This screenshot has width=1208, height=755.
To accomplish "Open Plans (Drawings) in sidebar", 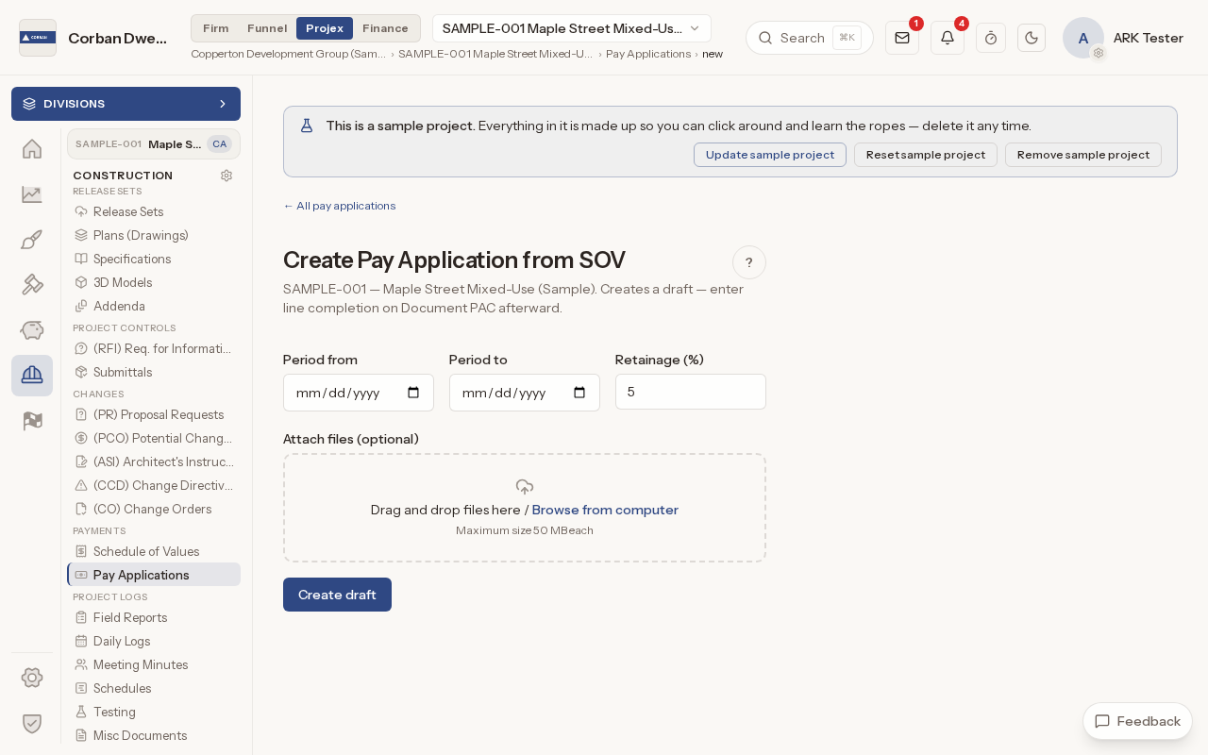I will pos(154,235).
